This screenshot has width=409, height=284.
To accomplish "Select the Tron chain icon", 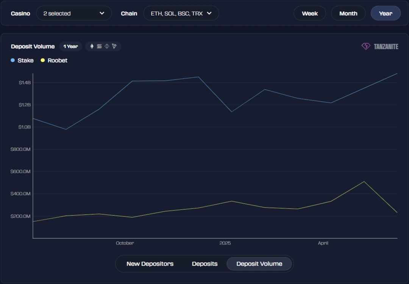I will coord(114,46).
